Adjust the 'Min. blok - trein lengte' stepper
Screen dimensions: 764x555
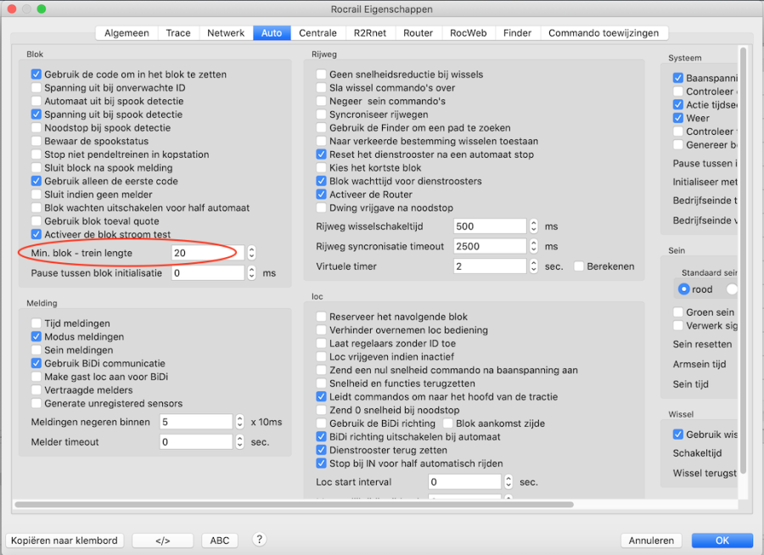click(x=251, y=253)
